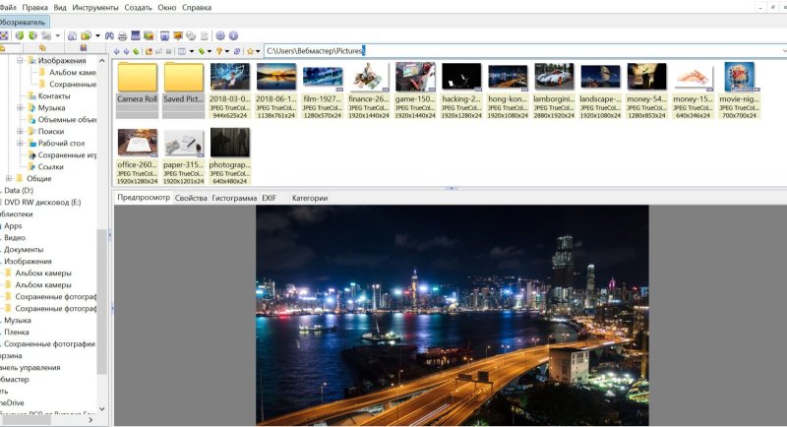The height and width of the screenshot is (427, 787).
Task: Open the Окно menu
Action: [x=167, y=8]
